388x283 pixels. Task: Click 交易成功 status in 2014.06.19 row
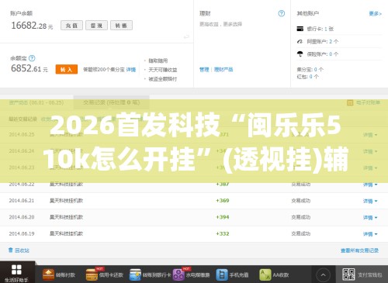[301, 233]
